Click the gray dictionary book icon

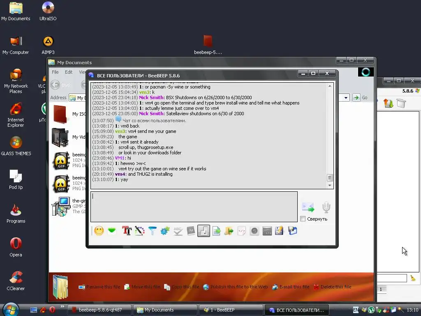coord(191,231)
